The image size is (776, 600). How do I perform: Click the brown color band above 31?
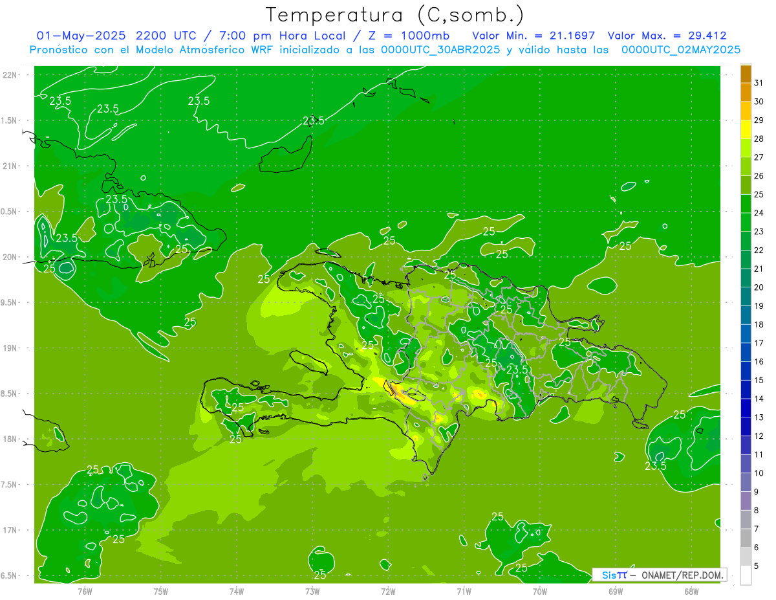[x=746, y=74]
